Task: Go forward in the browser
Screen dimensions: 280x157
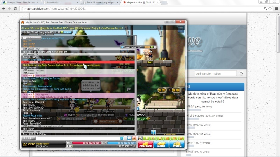Action: click(x=9, y=9)
